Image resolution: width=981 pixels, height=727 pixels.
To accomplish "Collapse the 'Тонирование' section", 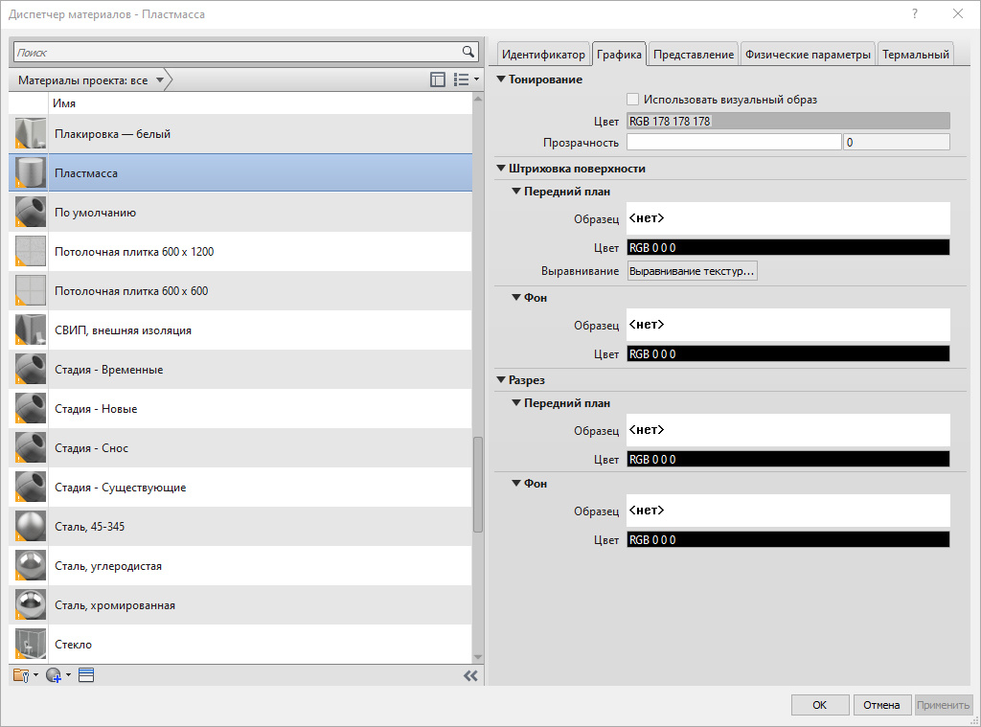I will click(x=501, y=80).
